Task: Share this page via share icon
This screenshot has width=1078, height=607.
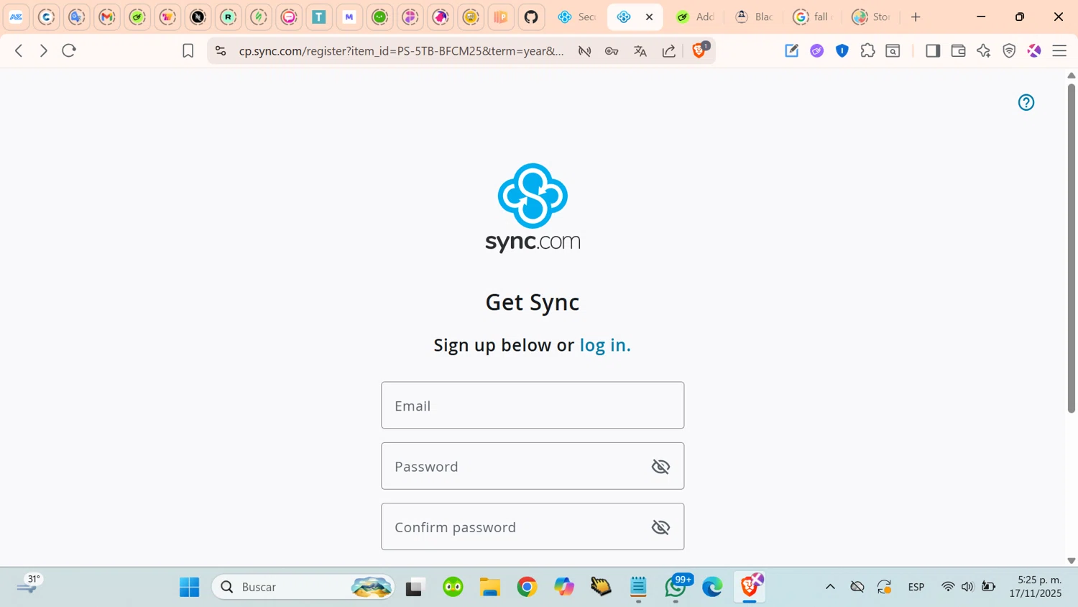Action: point(669,50)
